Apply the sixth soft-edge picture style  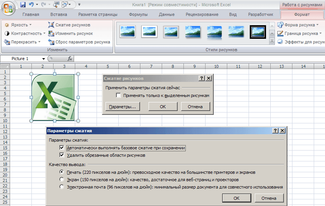pyautogui.click(x=236, y=32)
